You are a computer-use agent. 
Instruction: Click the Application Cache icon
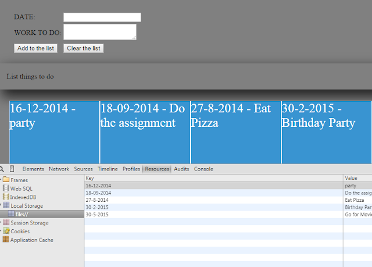[x=6, y=239]
